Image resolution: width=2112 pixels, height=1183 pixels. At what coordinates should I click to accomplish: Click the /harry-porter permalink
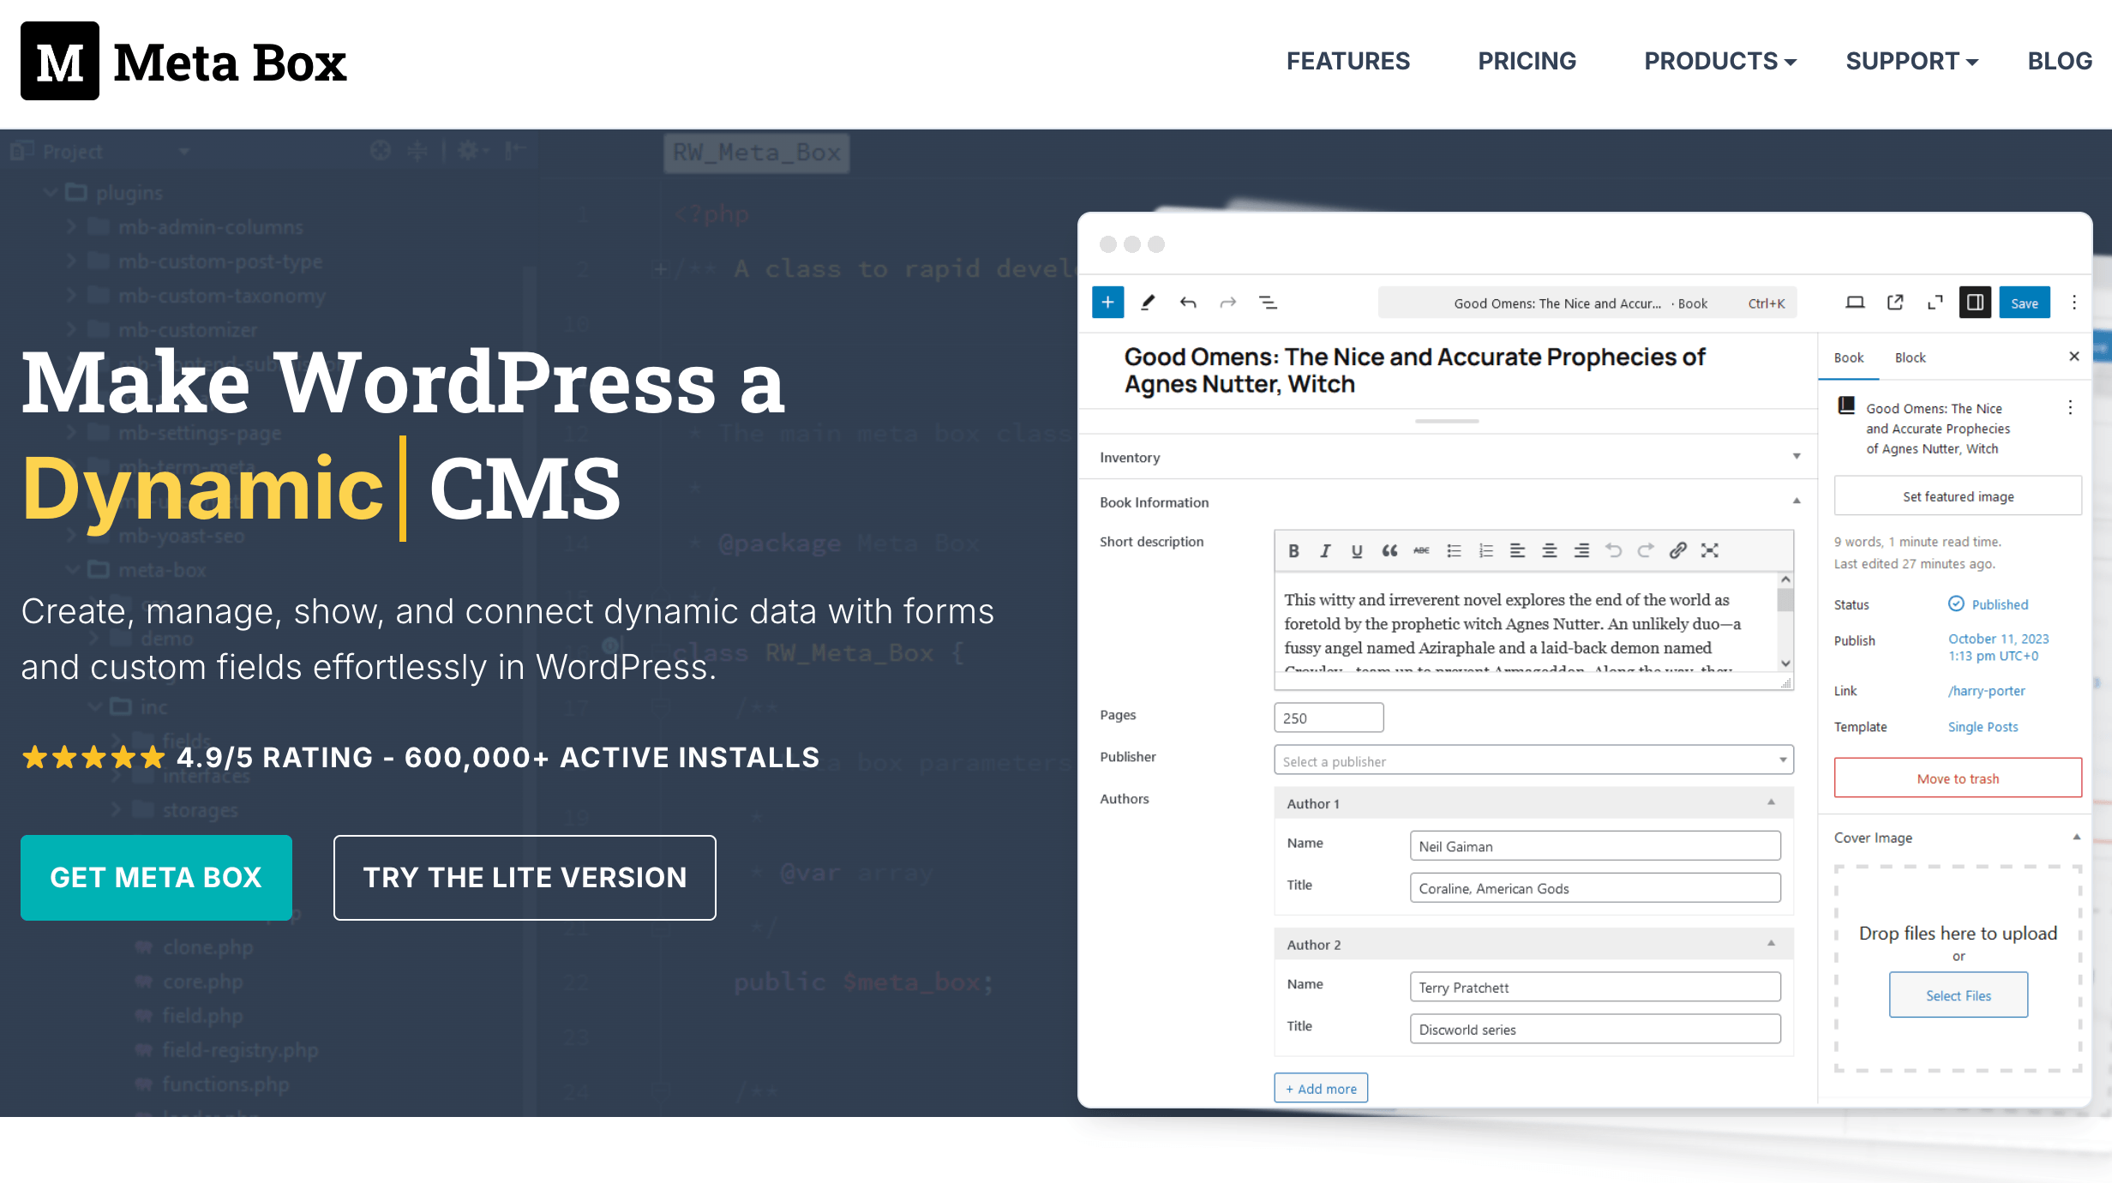point(1987,691)
